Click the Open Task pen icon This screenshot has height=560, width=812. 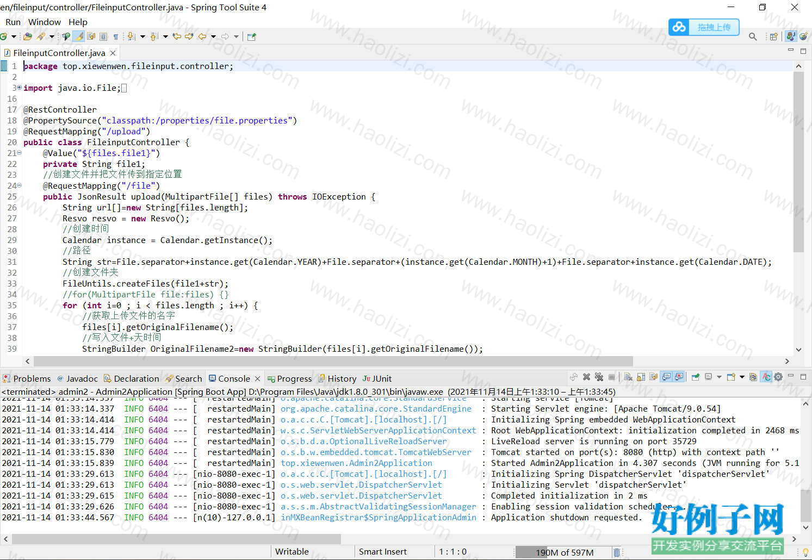click(x=41, y=36)
